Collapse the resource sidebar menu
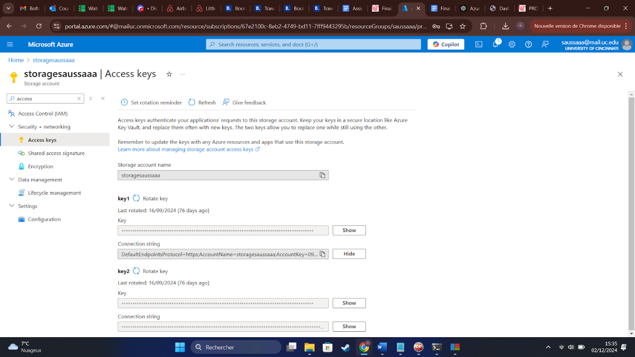 103,98
